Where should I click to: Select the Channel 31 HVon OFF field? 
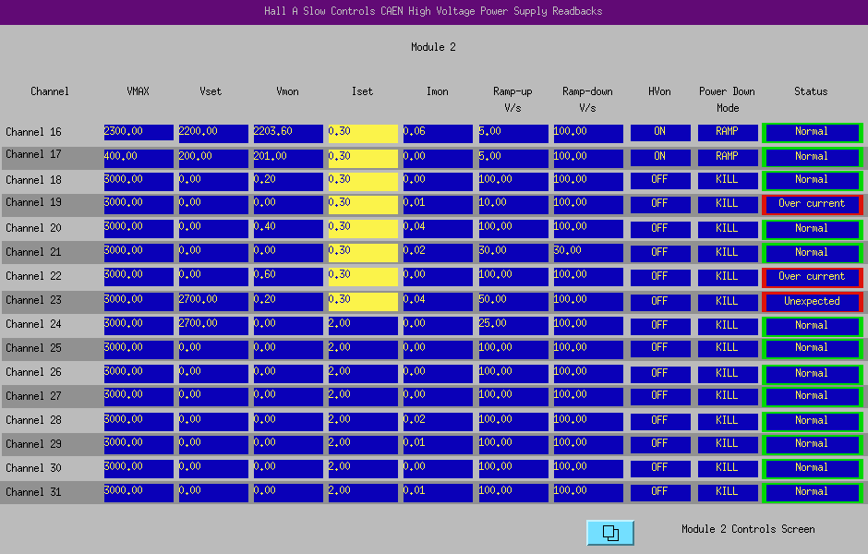(x=660, y=492)
